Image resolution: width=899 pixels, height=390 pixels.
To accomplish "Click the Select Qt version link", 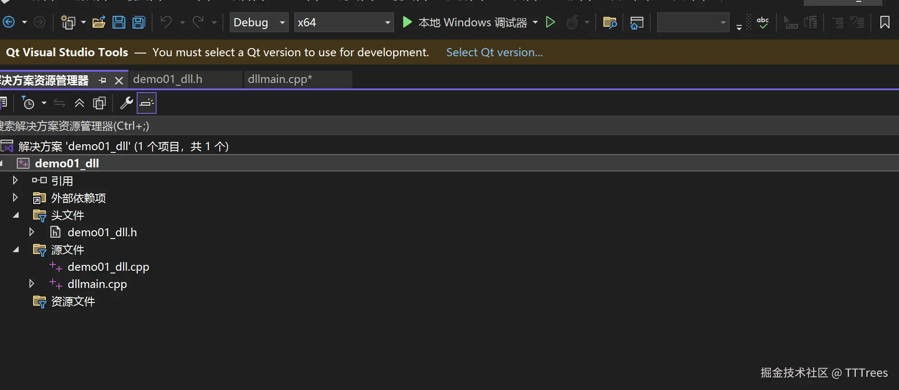I will 494,52.
